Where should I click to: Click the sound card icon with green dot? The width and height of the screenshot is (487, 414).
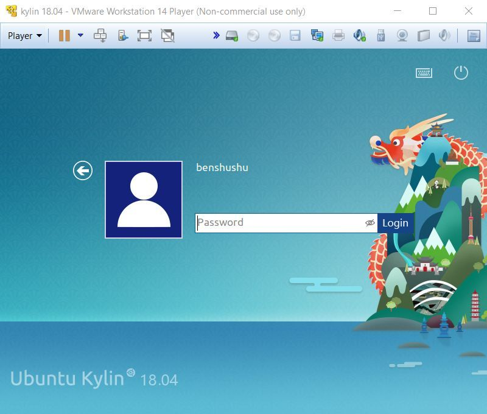coord(360,35)
